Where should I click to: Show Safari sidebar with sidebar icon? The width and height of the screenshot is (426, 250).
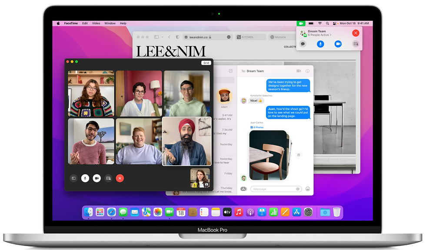click(156, 37)
